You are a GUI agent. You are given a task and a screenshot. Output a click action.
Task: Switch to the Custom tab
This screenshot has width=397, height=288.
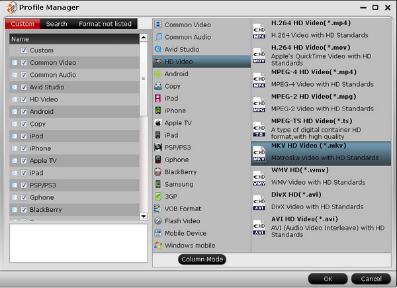tap(22, 24)
